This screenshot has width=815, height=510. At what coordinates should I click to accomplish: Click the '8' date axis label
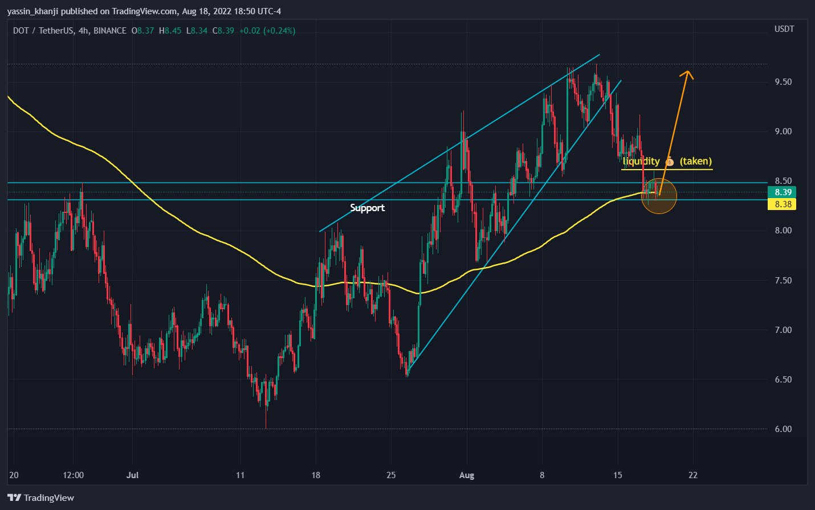pos(542,475)
